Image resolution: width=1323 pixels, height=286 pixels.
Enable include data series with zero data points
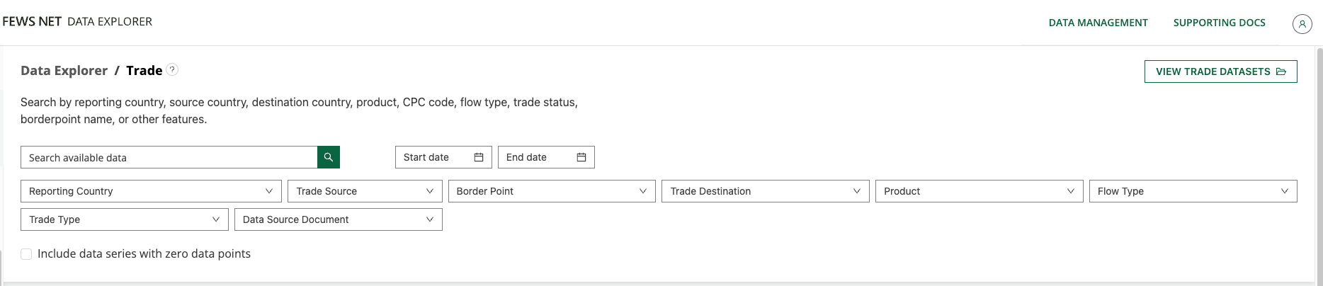click(27, 254)
